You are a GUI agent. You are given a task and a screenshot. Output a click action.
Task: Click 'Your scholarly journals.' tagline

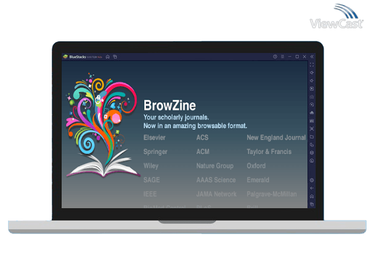click(x=176, y=117)
